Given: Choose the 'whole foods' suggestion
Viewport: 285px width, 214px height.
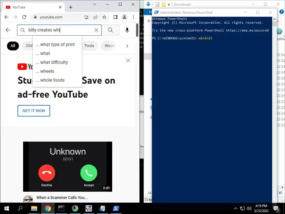Looking at the screenshot, I should pos(57,80).
